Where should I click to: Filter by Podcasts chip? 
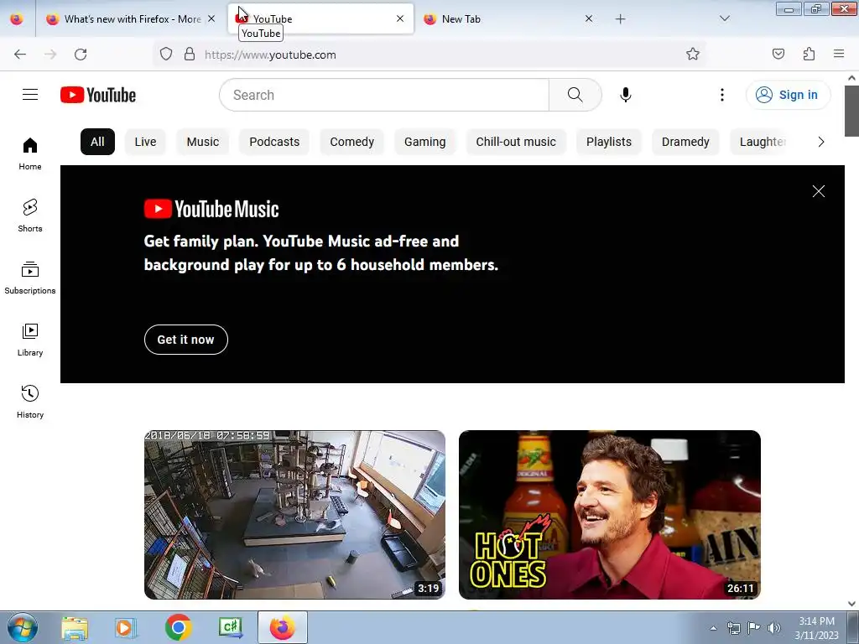click(274, 142)
